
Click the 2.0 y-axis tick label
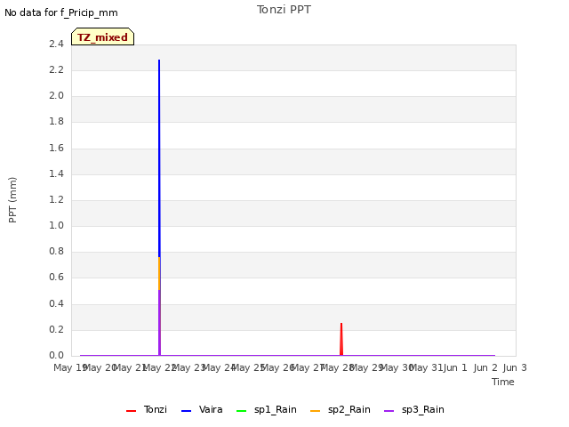56,95
